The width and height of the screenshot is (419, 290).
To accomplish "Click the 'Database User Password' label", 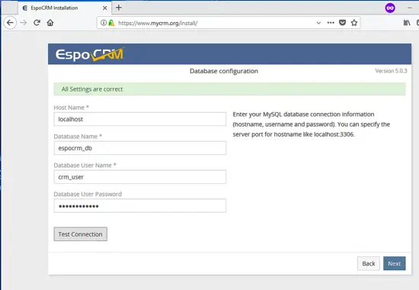I will click(x=88, y=194).
